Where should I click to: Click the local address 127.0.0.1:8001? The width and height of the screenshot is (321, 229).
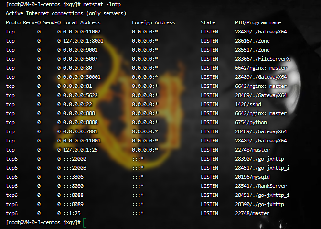point(83,41)
